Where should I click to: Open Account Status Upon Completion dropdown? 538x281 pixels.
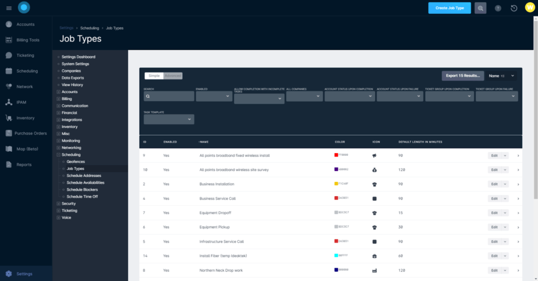pos(349,96)
